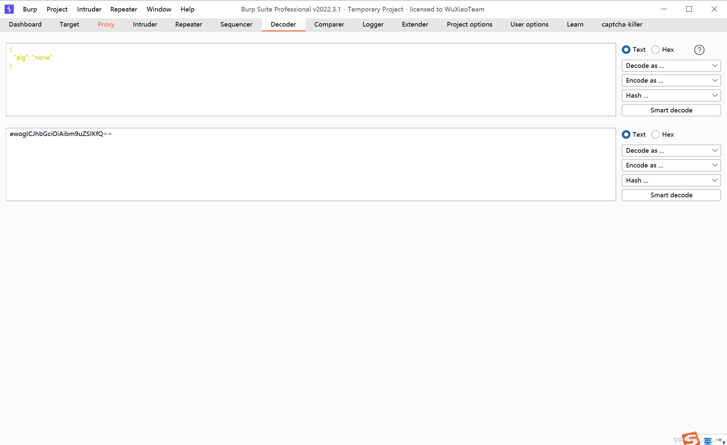
Task: Click top panel Smart decode button
Action: (671, 110)
